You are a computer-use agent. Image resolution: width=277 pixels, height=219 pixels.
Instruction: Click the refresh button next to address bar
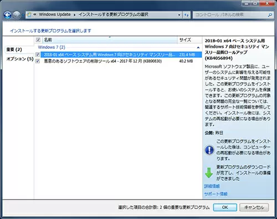coord(187,15)
